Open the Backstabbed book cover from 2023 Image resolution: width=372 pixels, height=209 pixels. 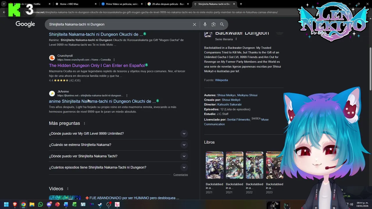pyautogui.click(x=274, y=165)
